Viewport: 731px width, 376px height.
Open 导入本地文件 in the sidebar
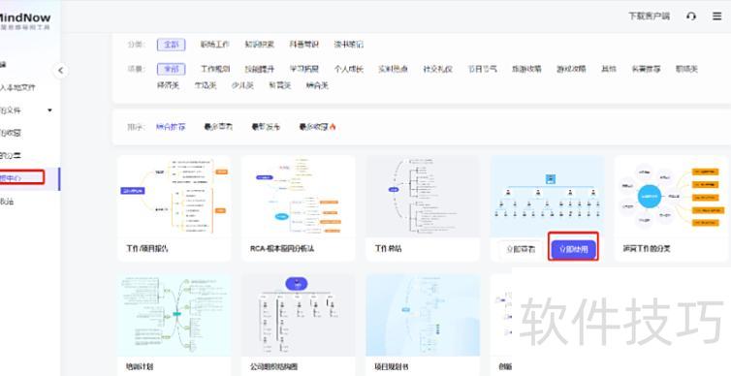(16, 87)
